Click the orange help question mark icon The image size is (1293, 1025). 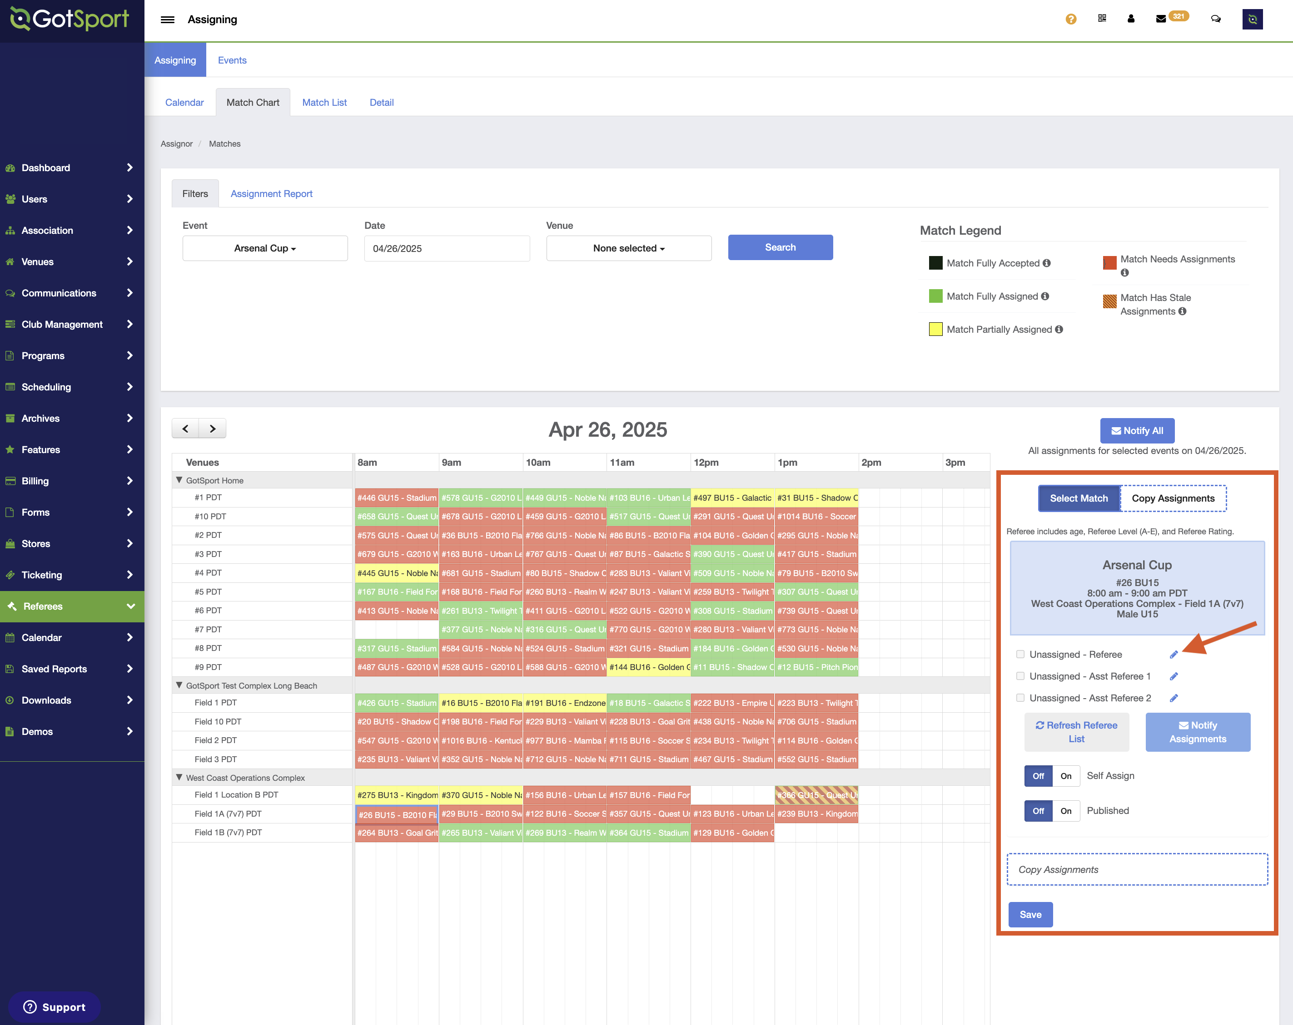pyautogui.click(x=1070, y=19)
